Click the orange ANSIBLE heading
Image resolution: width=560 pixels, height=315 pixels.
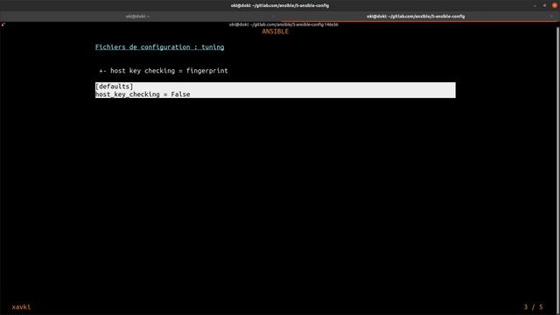275,31
